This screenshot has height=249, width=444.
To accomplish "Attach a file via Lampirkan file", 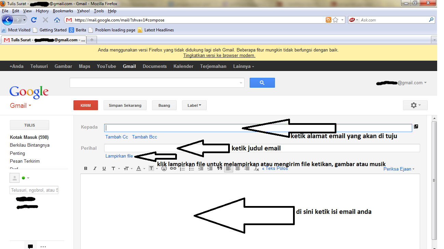I will click(x=119, y=156).
